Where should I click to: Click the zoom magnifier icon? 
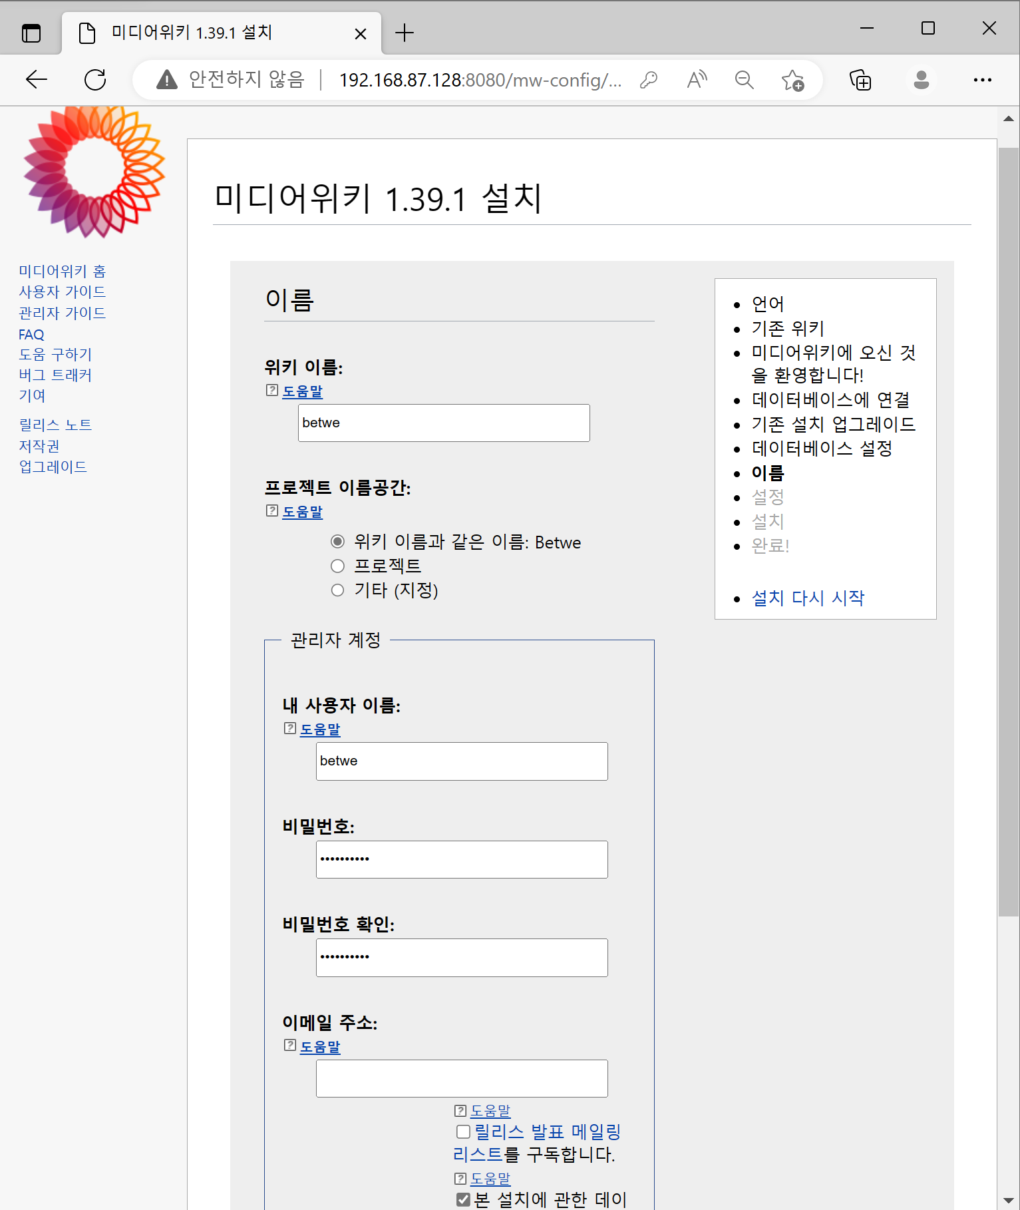745,80
